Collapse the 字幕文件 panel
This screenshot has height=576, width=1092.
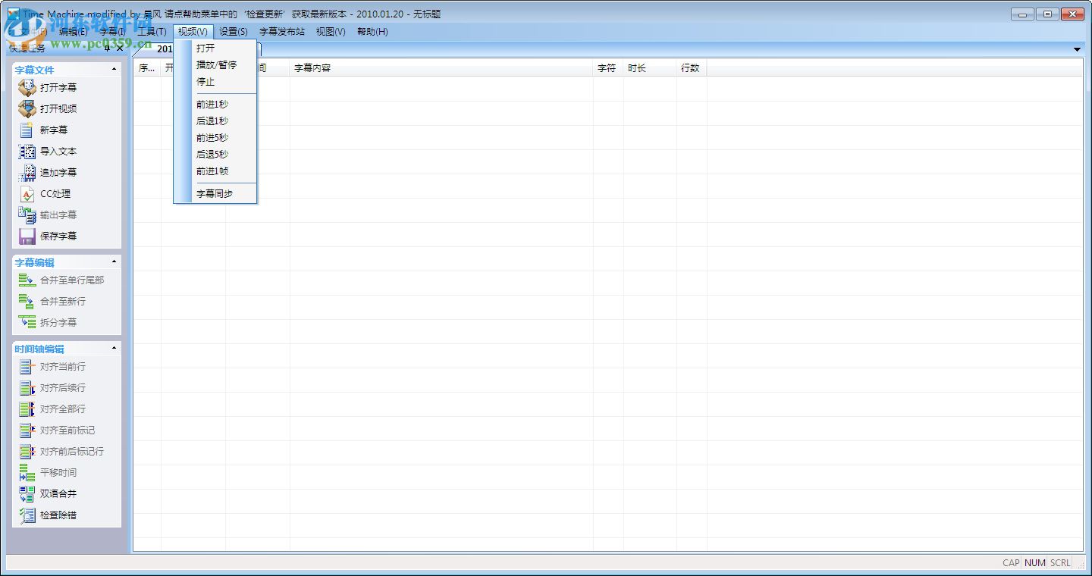(x=115, y=69)
